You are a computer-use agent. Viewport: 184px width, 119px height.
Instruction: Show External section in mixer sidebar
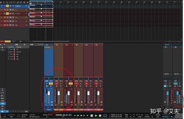tap(2, 101)
